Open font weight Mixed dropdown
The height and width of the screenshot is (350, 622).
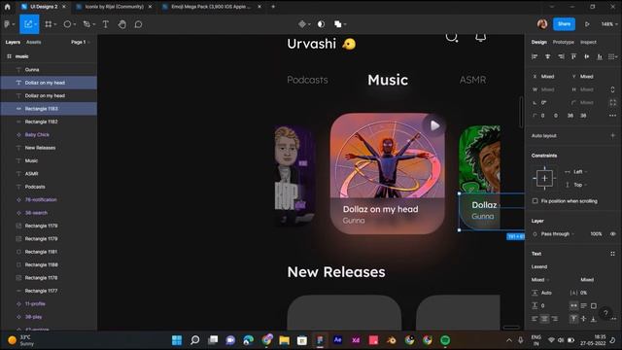tap(540, 280)
